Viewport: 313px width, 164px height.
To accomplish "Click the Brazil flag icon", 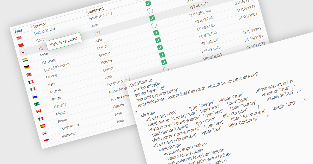I will coord(37,104).
